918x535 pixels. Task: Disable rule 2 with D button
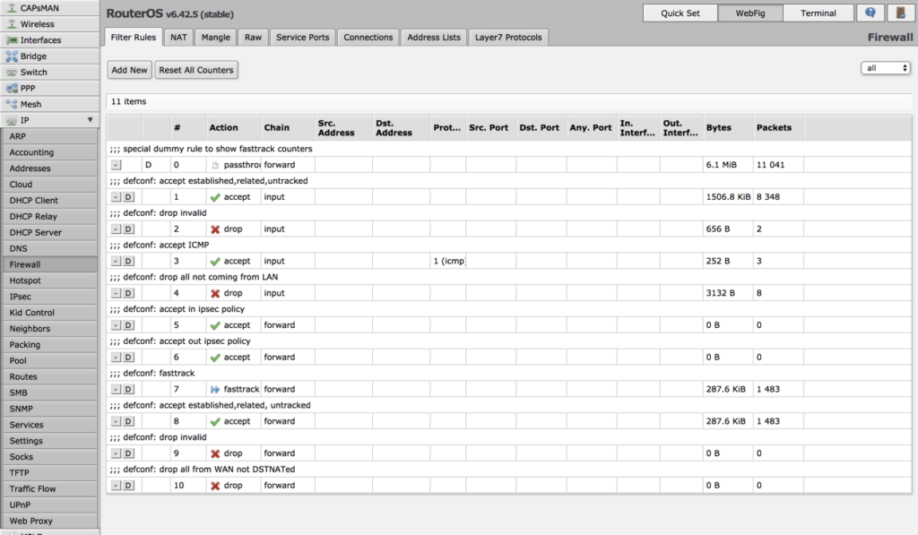click(128, 229)
